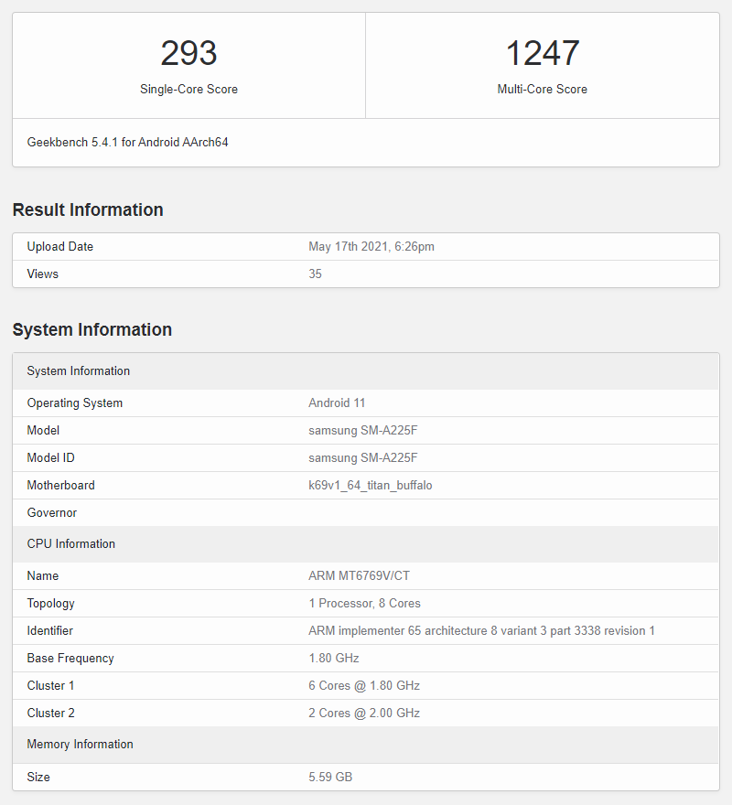This screenshot has width=732, height=805.
Task: Select the Governor row
Action: click(366, 512)
